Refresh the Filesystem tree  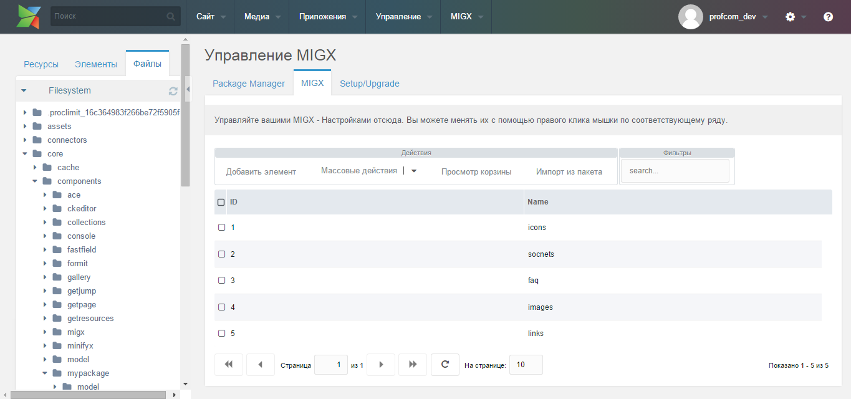[173, 91]
